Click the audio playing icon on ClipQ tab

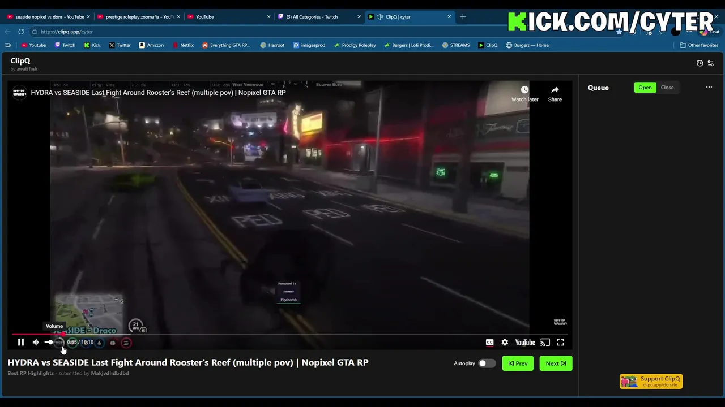pyautogui.click(x=379, y=16)
